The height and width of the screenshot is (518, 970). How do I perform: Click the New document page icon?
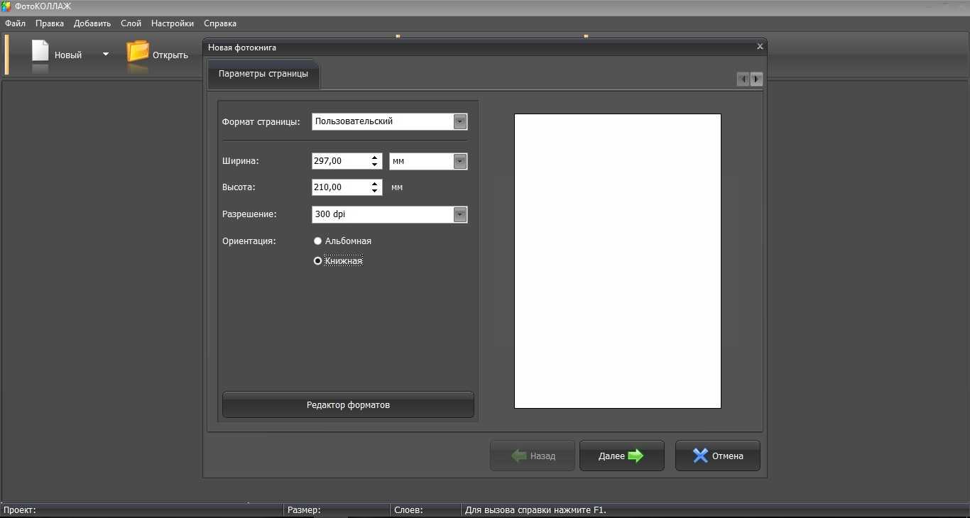click(x=40, y=53)
